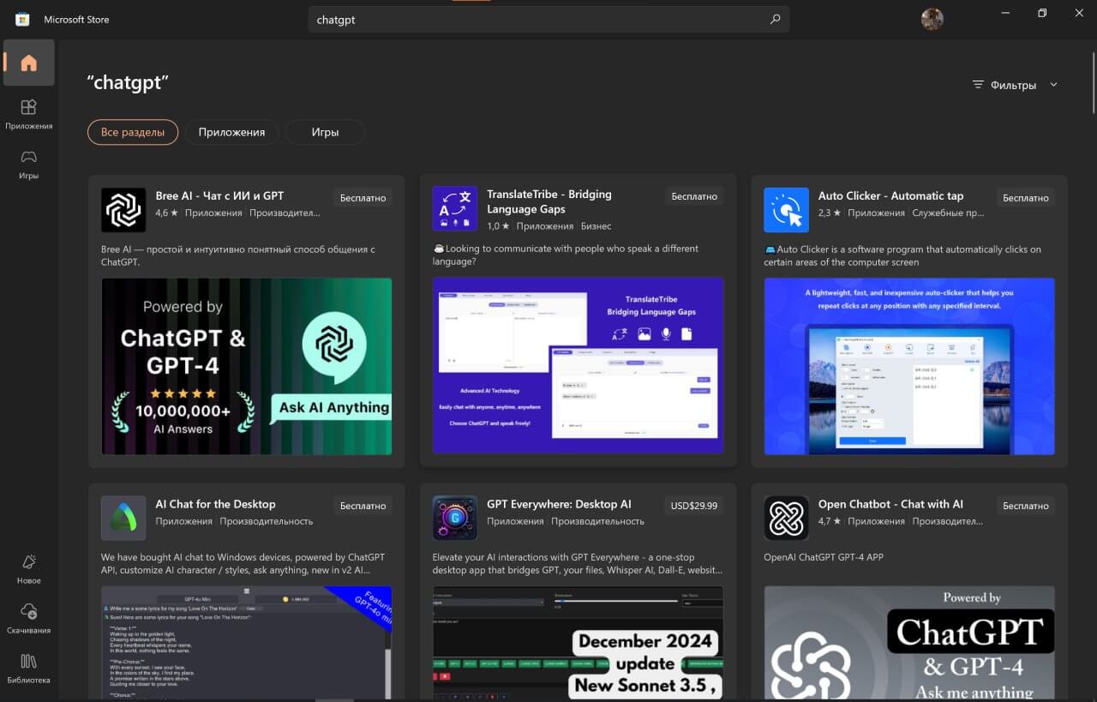Click the Бесплатно button for TranslateTribe

(x=694, y=197)
